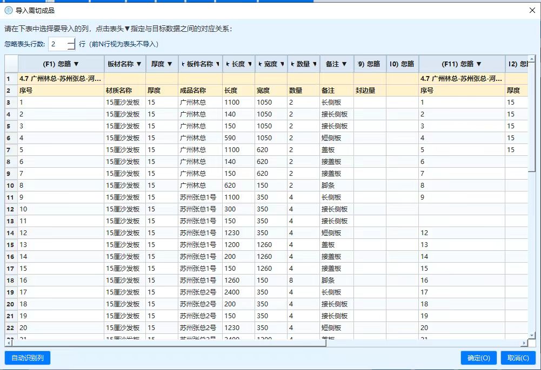This screenshot has height=370, width=541.
Task: Click the top-left corner cell of the table
Action: [11, 64]
